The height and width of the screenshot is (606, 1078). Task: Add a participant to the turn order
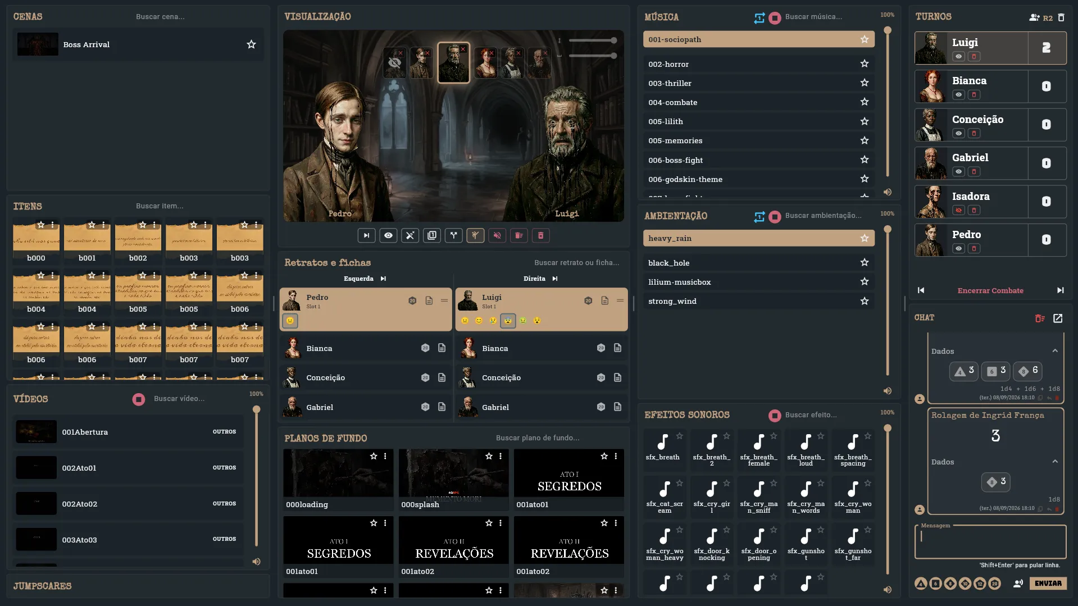pos(1034,17)
